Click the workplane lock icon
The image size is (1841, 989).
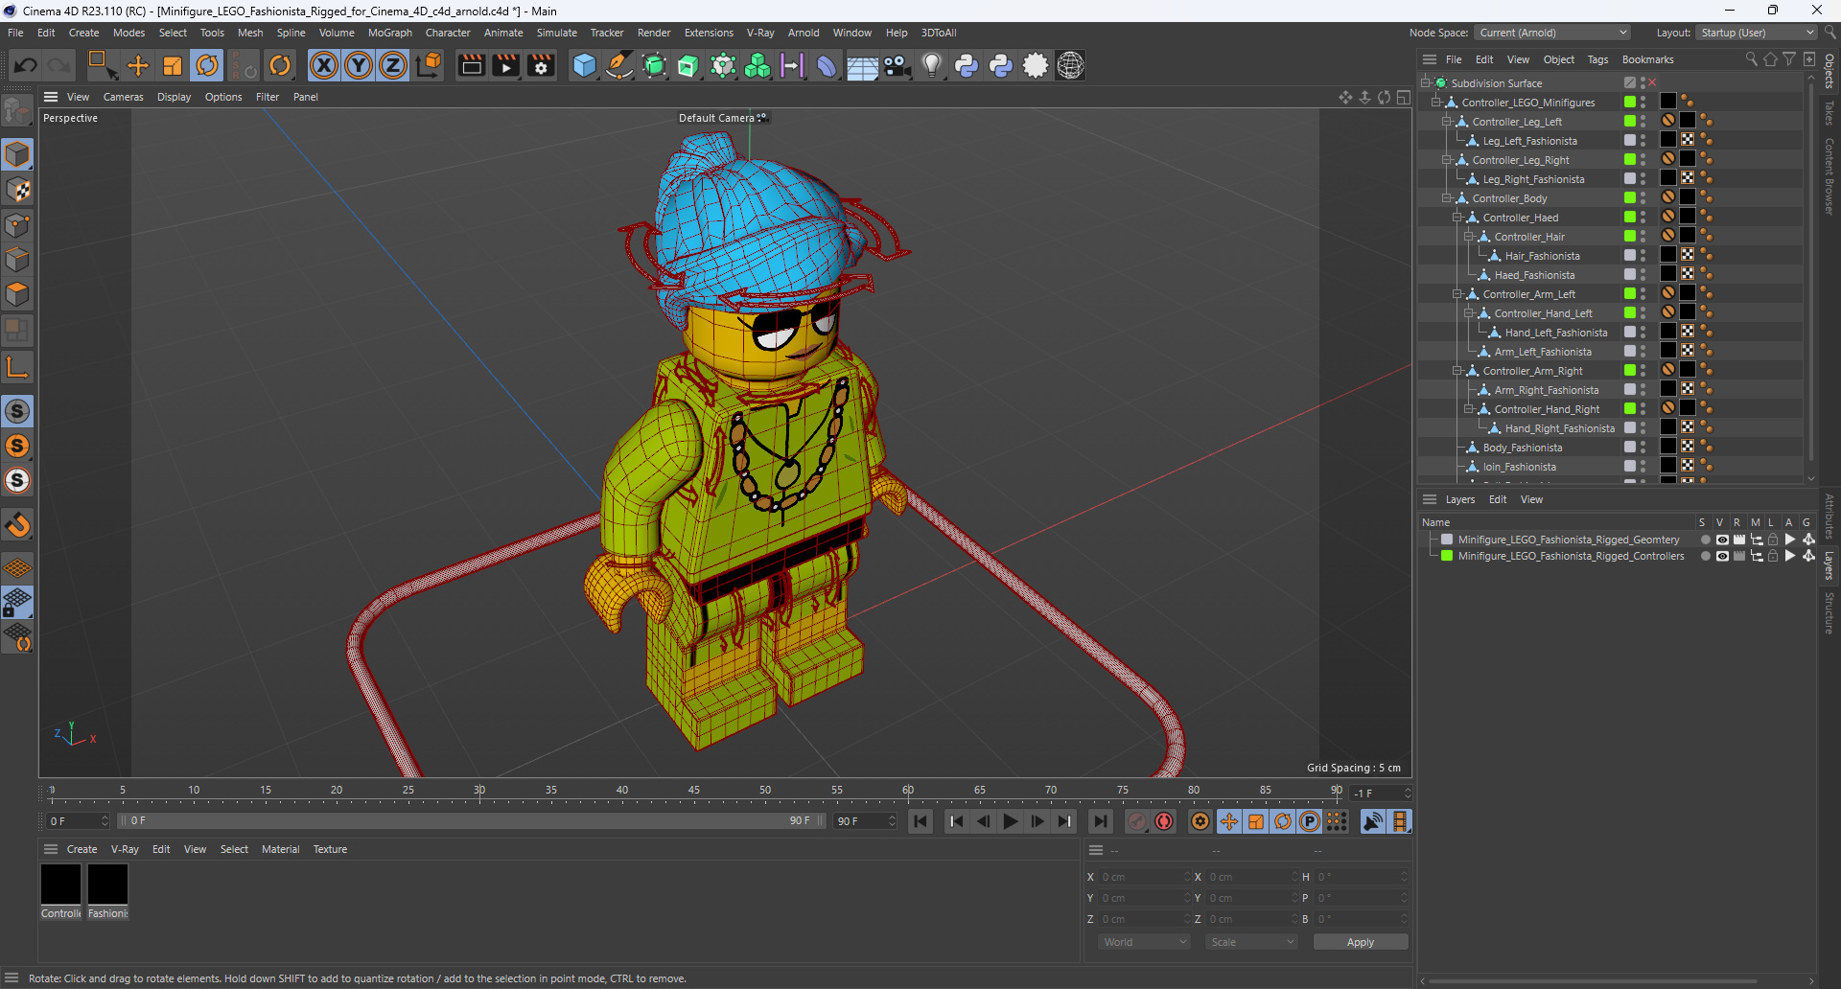pyautogui.click(x=17, y=602)
